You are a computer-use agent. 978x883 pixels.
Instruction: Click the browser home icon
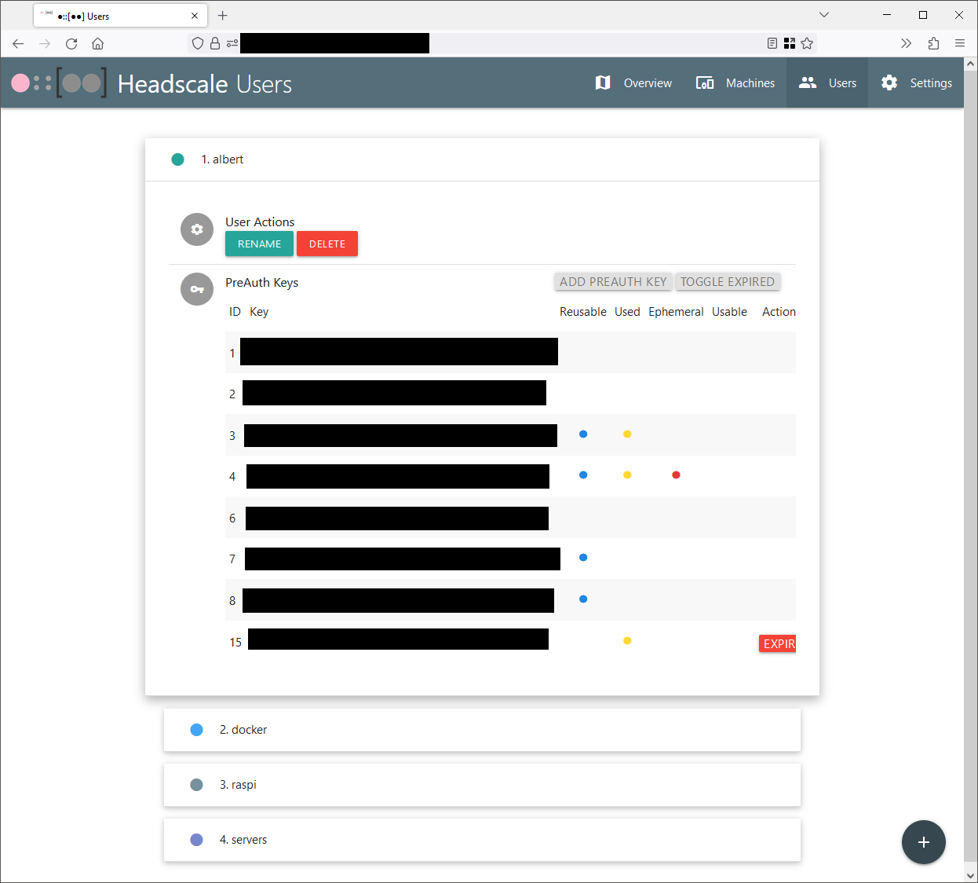97,43
